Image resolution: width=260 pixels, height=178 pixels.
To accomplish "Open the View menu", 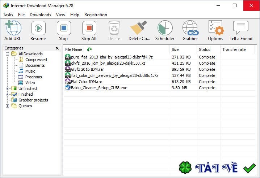I will (x=60, y=15).
